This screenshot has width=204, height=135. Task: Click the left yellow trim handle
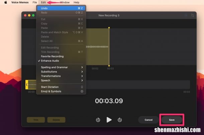[27, 85]
